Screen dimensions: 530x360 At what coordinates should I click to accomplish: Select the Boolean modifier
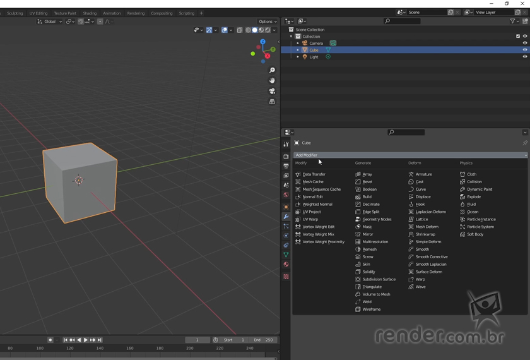[x=369, y=189]
